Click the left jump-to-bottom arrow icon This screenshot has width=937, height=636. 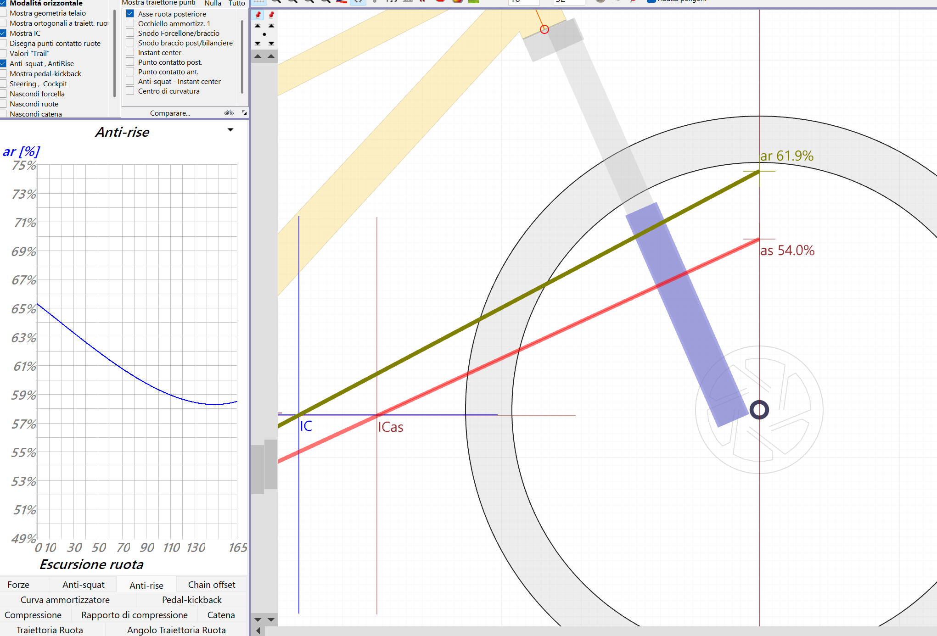[258, 44]
